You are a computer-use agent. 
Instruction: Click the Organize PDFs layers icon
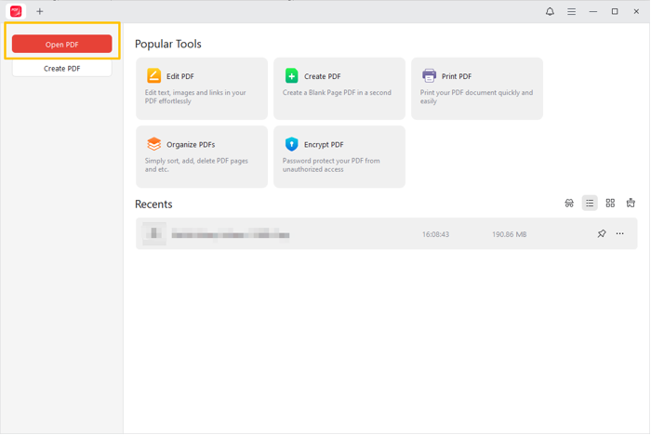153,144
